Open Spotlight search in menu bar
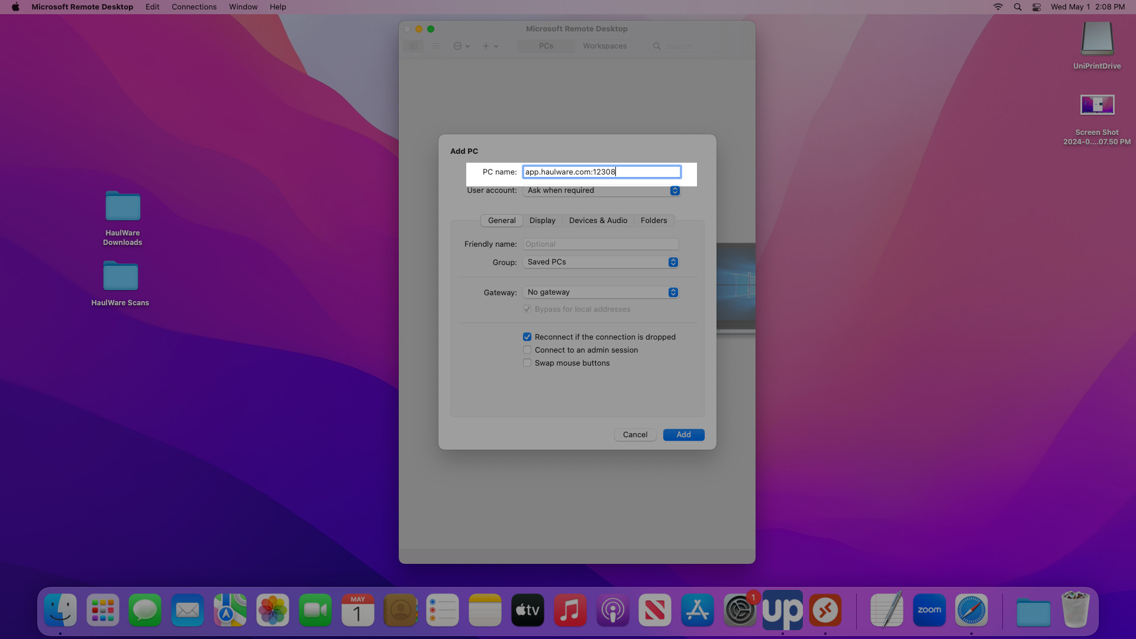The height and width of the screenshot is (639, 1136). click(1018, 7)
